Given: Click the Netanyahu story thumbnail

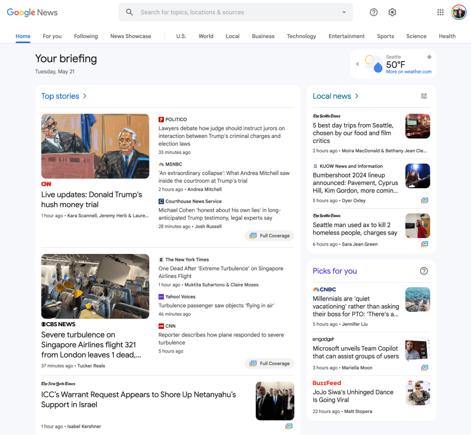Looking at the screenshot, I should (275, 401).
